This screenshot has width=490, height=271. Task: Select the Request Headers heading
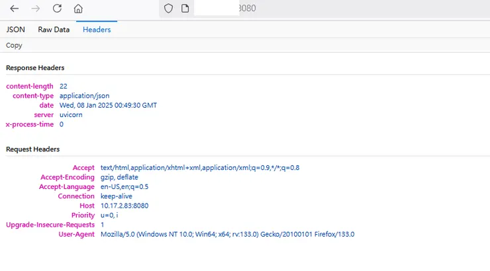pos(33,149)
